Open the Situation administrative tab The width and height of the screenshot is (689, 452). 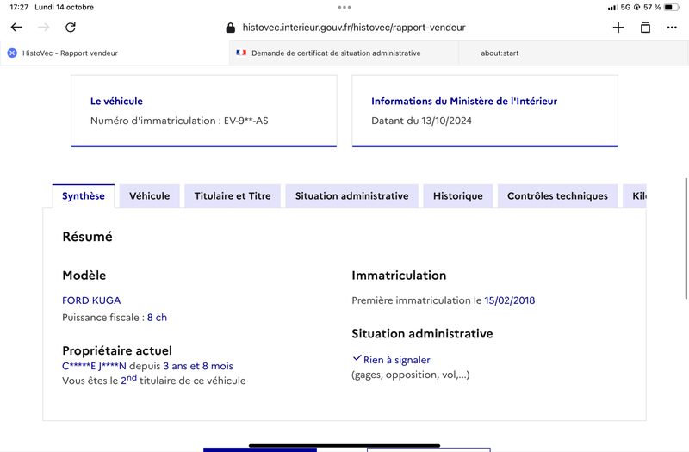tap(351, 196)
